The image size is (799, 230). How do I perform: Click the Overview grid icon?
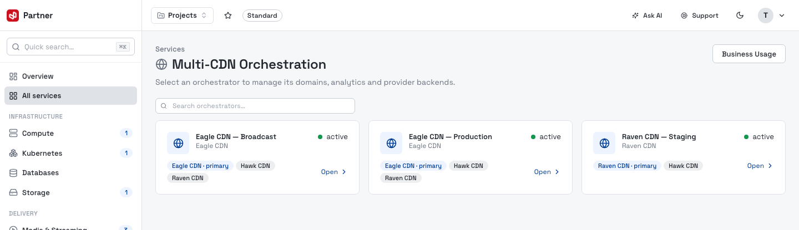(x=13, y=76)
